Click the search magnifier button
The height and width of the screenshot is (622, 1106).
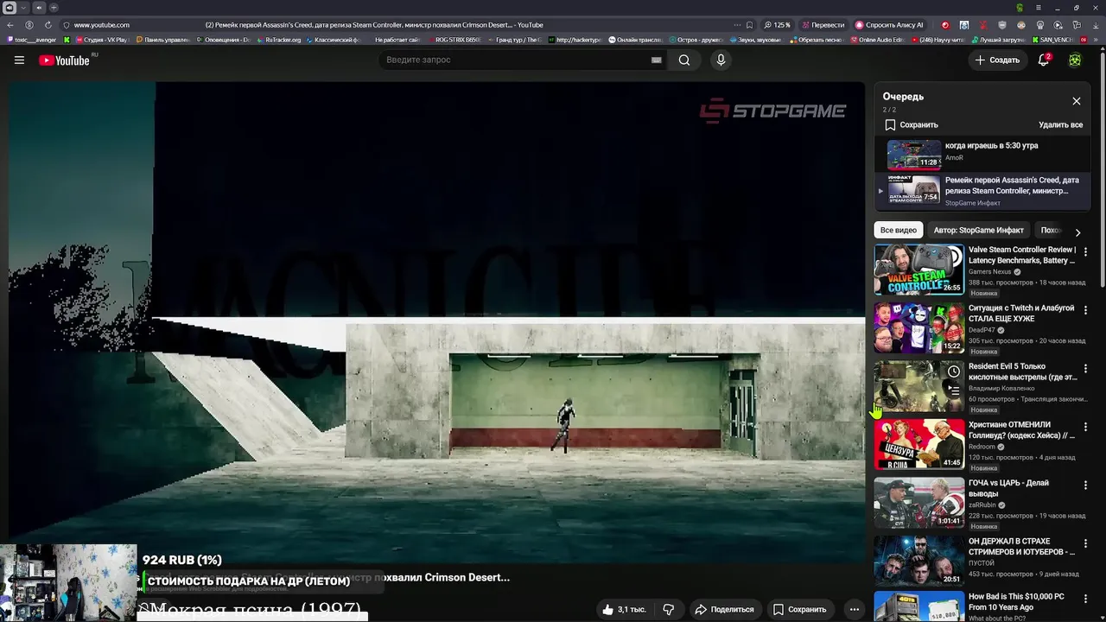click(x=684, y=60)
